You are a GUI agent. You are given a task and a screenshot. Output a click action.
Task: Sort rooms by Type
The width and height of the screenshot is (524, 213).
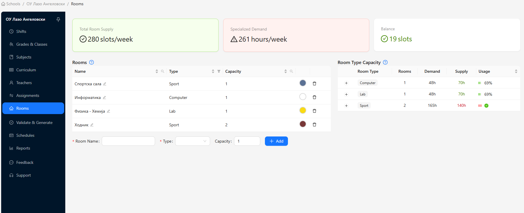213,71
